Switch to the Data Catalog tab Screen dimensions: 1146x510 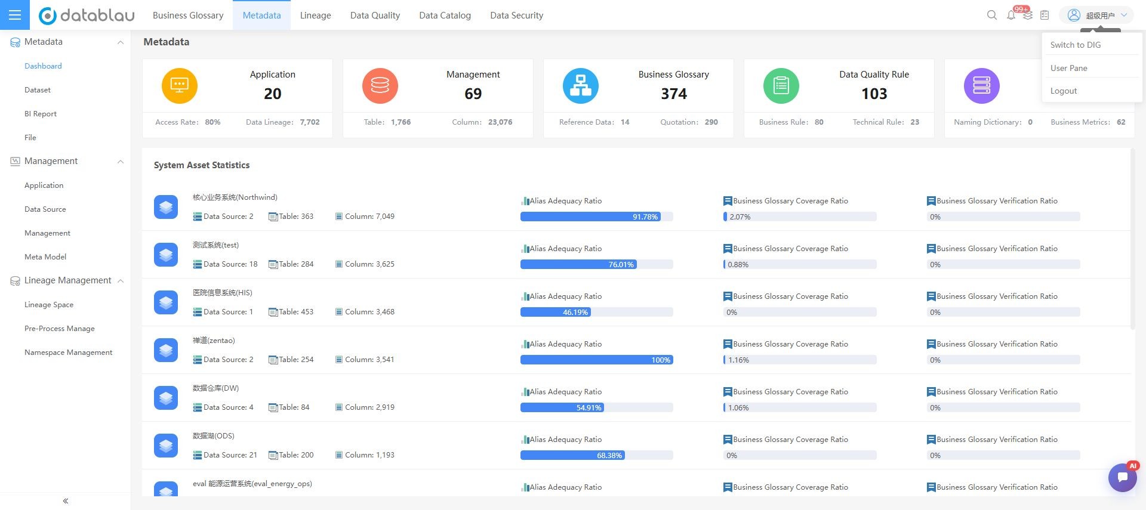445,16
